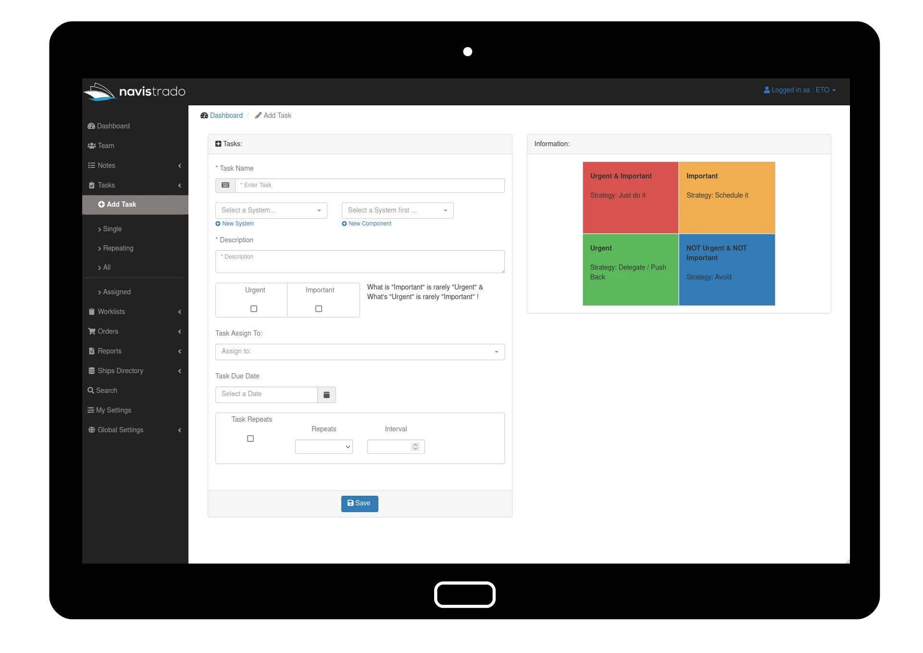The height and width of the screenshot is (653, 923).
Task: Select Add Task in sidebar
Action: pyautogui.click(x=135, y=205)
